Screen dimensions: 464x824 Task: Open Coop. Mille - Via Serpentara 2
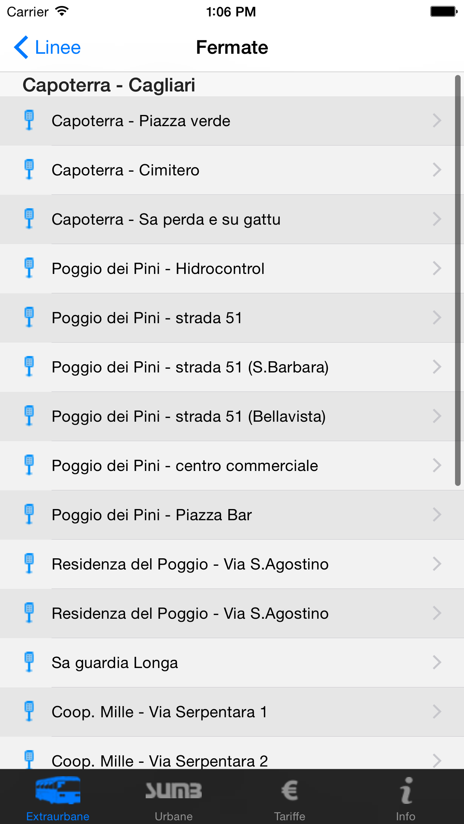(x=232, y=753)
